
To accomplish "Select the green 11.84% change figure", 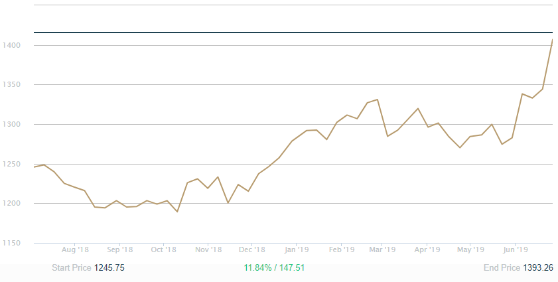I will click(257, 267).
